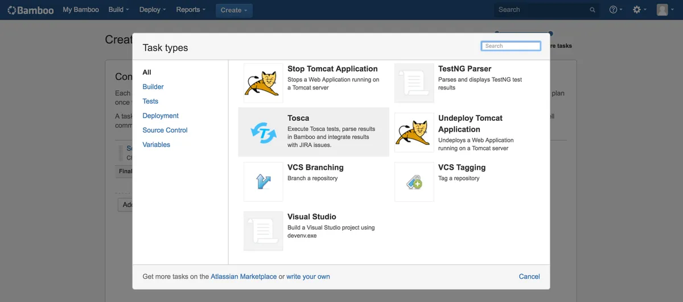Choose the VCS Tagging tag icon
Viewport: 683px width, 302px height.
(414, 182)
